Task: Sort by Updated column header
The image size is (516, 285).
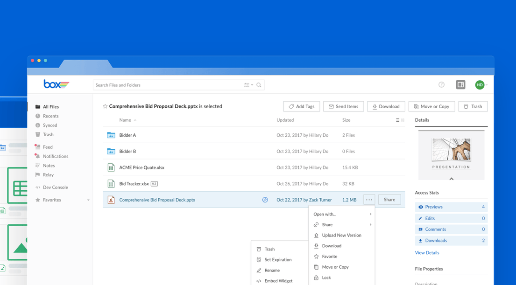Action: [x=285, y=120]
